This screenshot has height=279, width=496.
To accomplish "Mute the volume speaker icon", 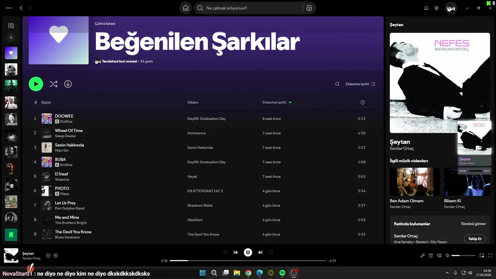I will pos(447,255).
